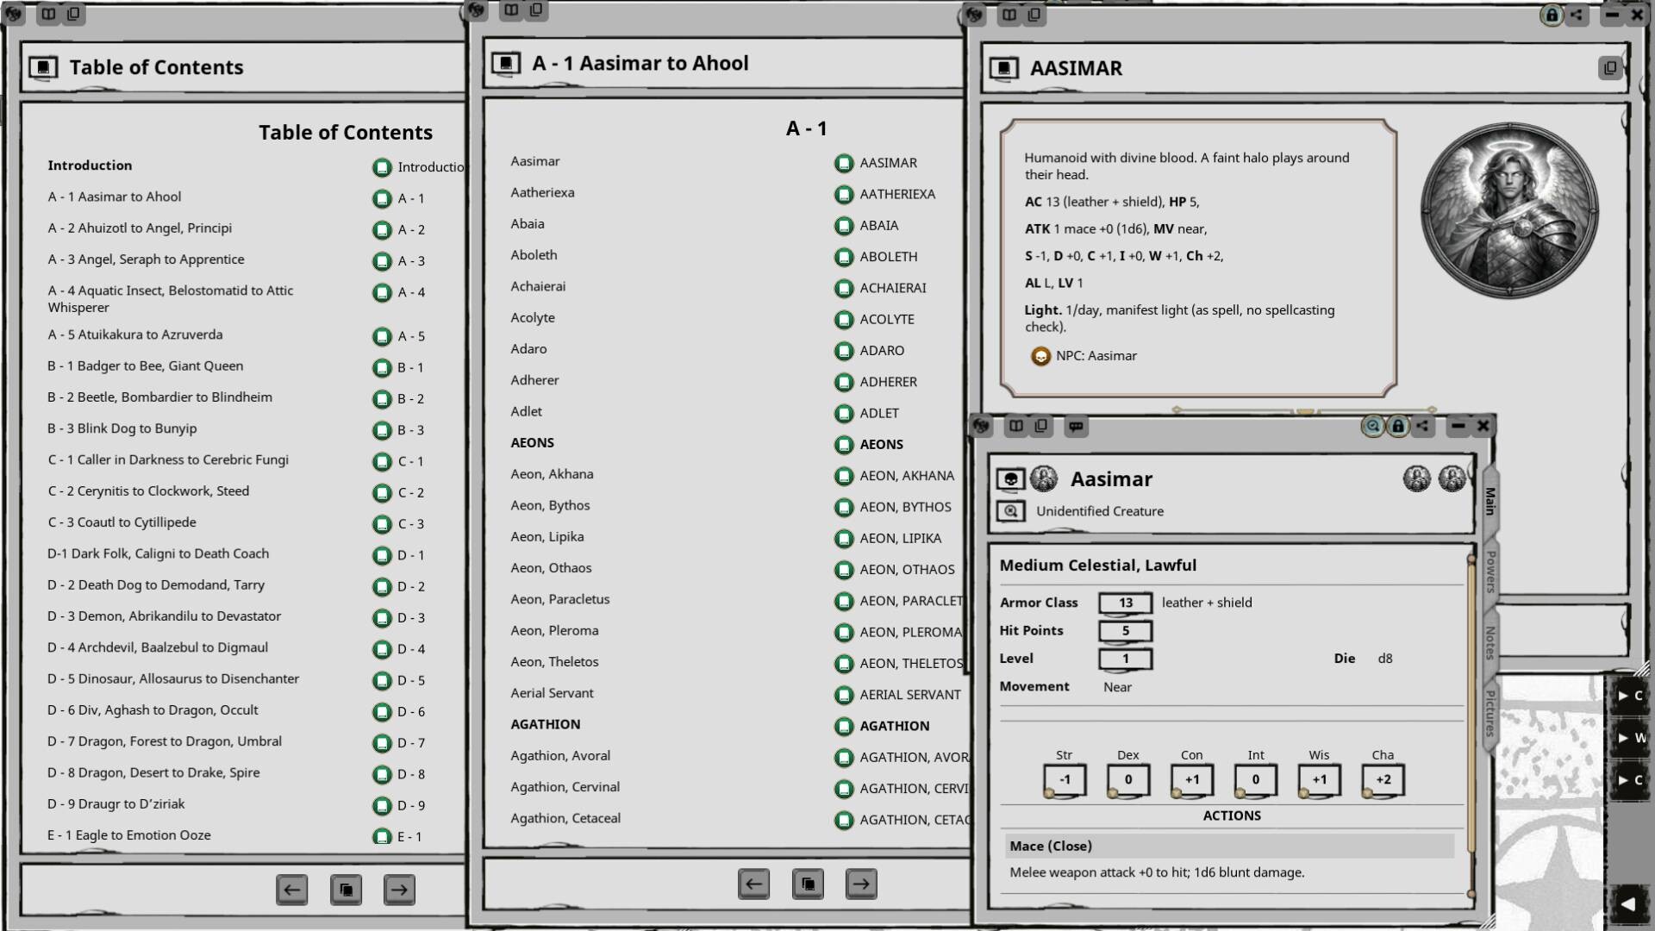Click the forward navigation arrow in Table of Contents
1655x931 pixels.
[x=399, y=890]
